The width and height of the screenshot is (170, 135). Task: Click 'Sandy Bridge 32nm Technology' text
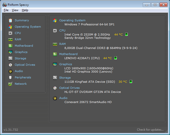[x=87, y=38]
